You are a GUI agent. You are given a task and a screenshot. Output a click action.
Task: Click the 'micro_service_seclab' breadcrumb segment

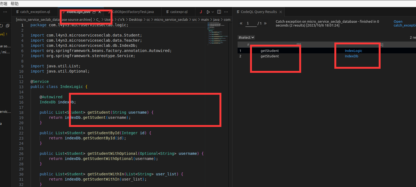click(171, 19)
